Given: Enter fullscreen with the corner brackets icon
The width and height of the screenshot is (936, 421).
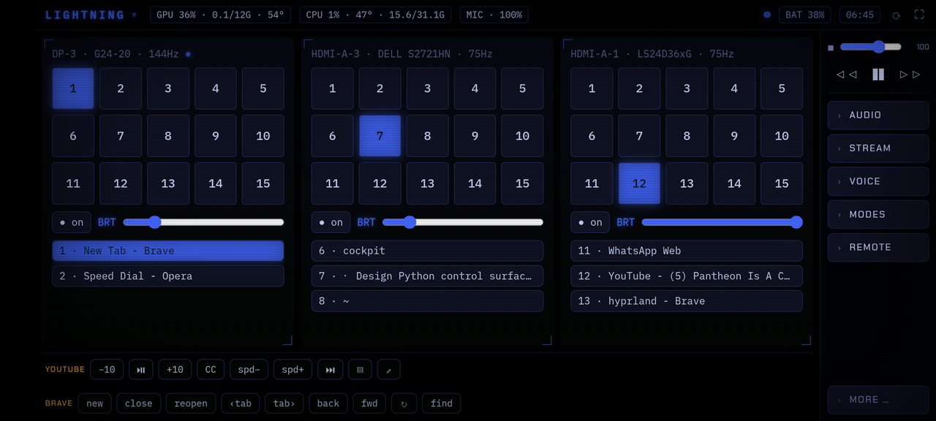Looking at the screenshot, I should pos(919,15).
